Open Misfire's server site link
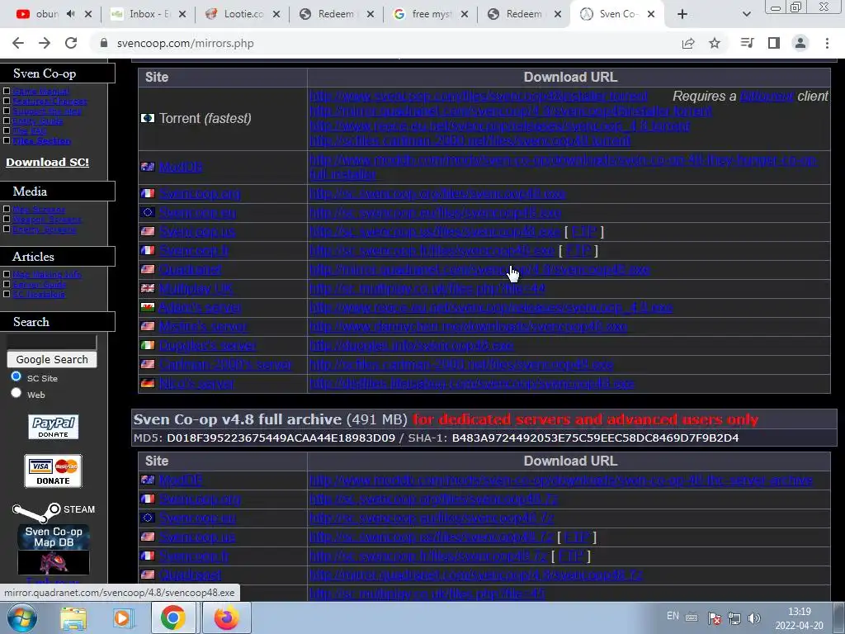The image size is (845, 634). (203, 327)
